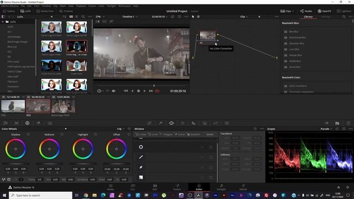Viewport: 354px width, 199px height.
Task: Toggle the Nodes editor button
Action: [306, 11]
